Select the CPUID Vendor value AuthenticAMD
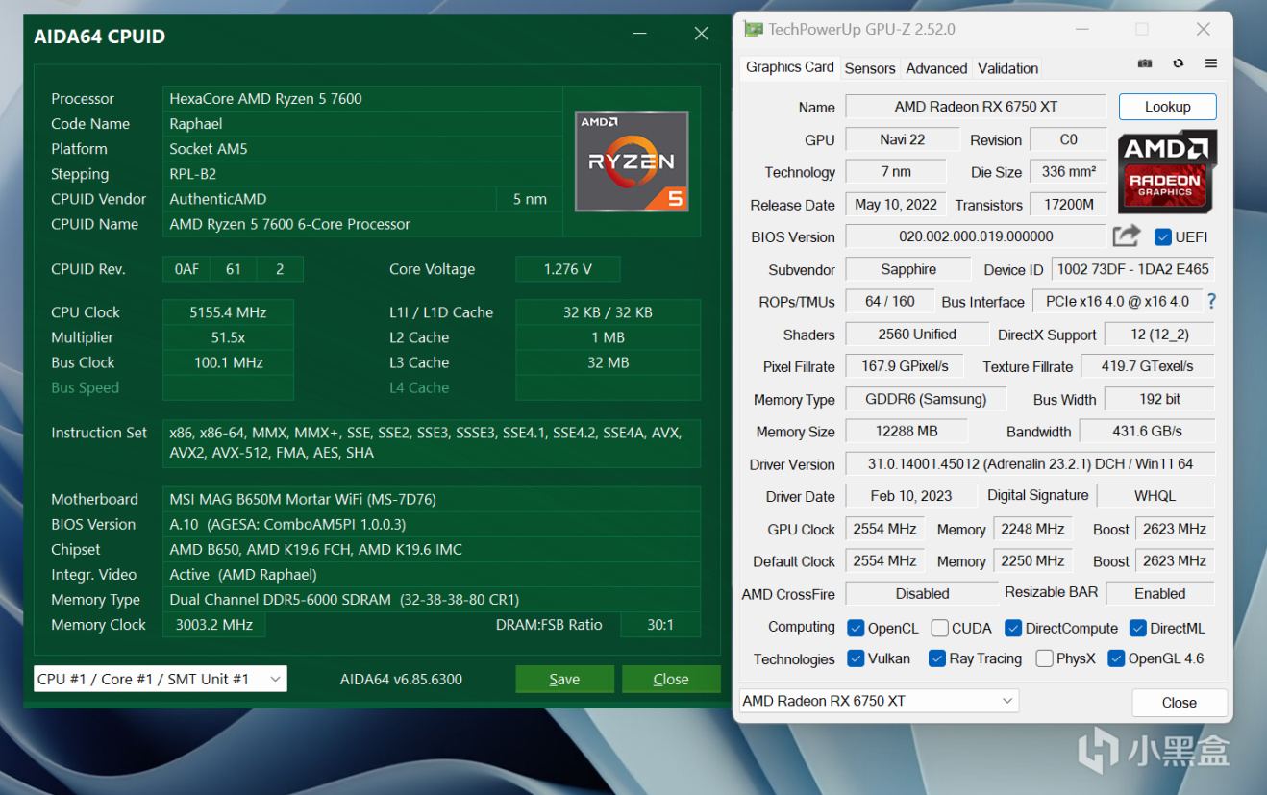Screen dimensions: 1267x795 point(330,199)
